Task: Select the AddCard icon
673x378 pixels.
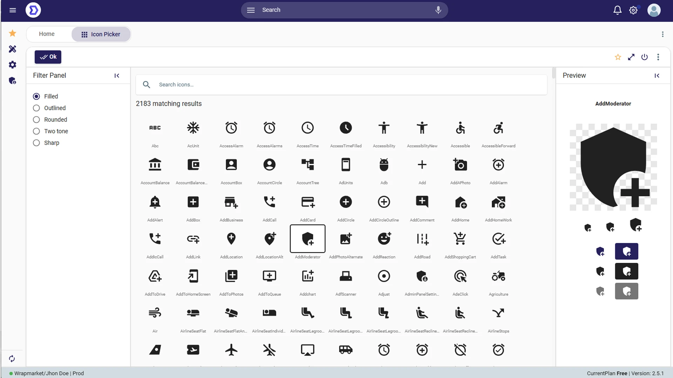Action: (x=308, y=202)
